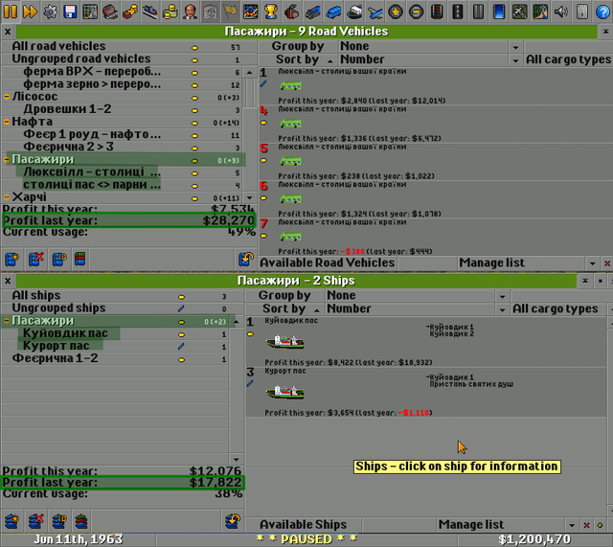Select Куйовдик пас ship group
613x547 pixels.
point(115,333)
